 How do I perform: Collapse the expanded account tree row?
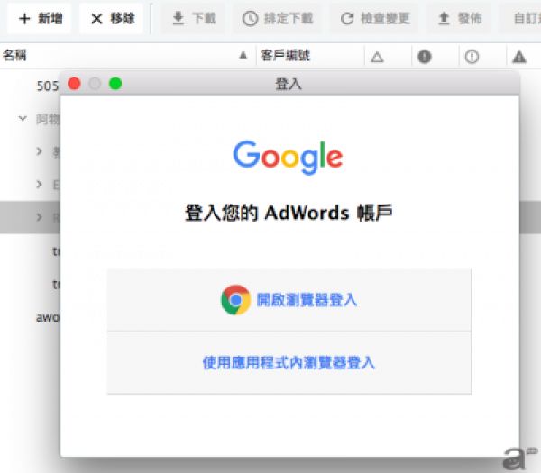(x=23, y=119)
